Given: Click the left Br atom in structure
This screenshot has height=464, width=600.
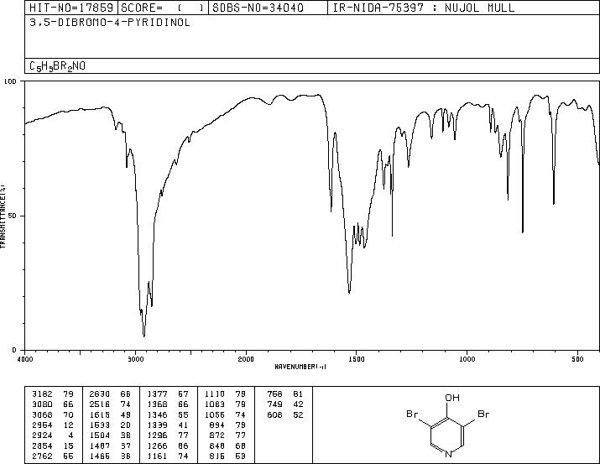Looking at the screenshot, I should pyautogui.click(x=412, y=414).
